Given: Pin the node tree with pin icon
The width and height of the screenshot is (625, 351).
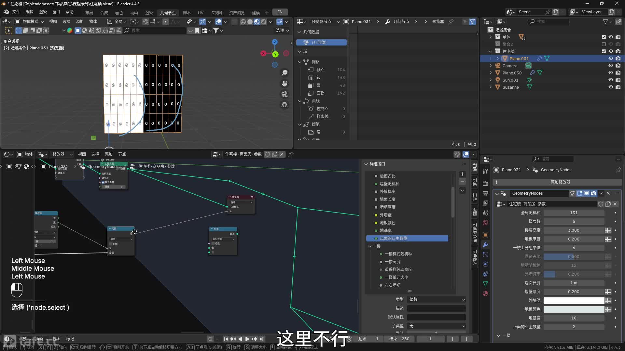Looking at the screenshot, I should point(291,154).
